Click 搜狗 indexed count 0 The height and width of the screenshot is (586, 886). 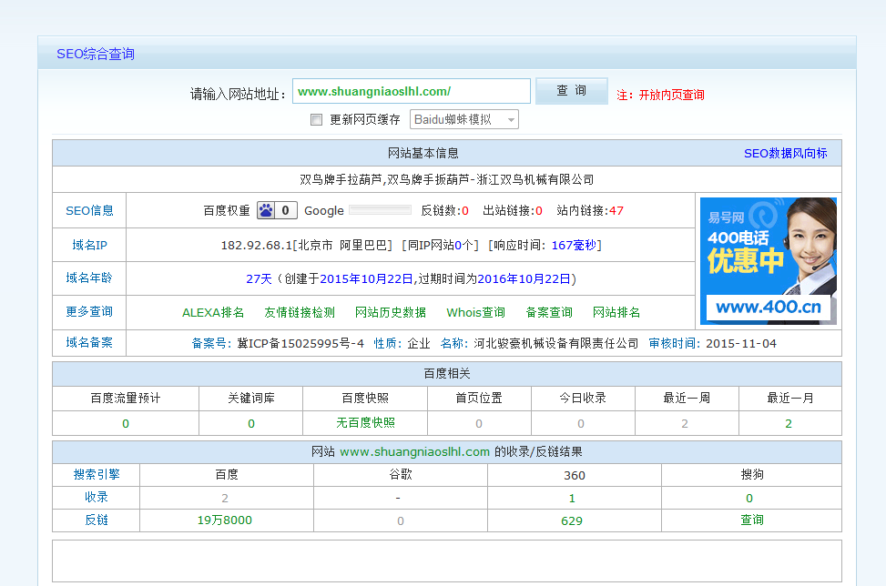tap(749, 499)
